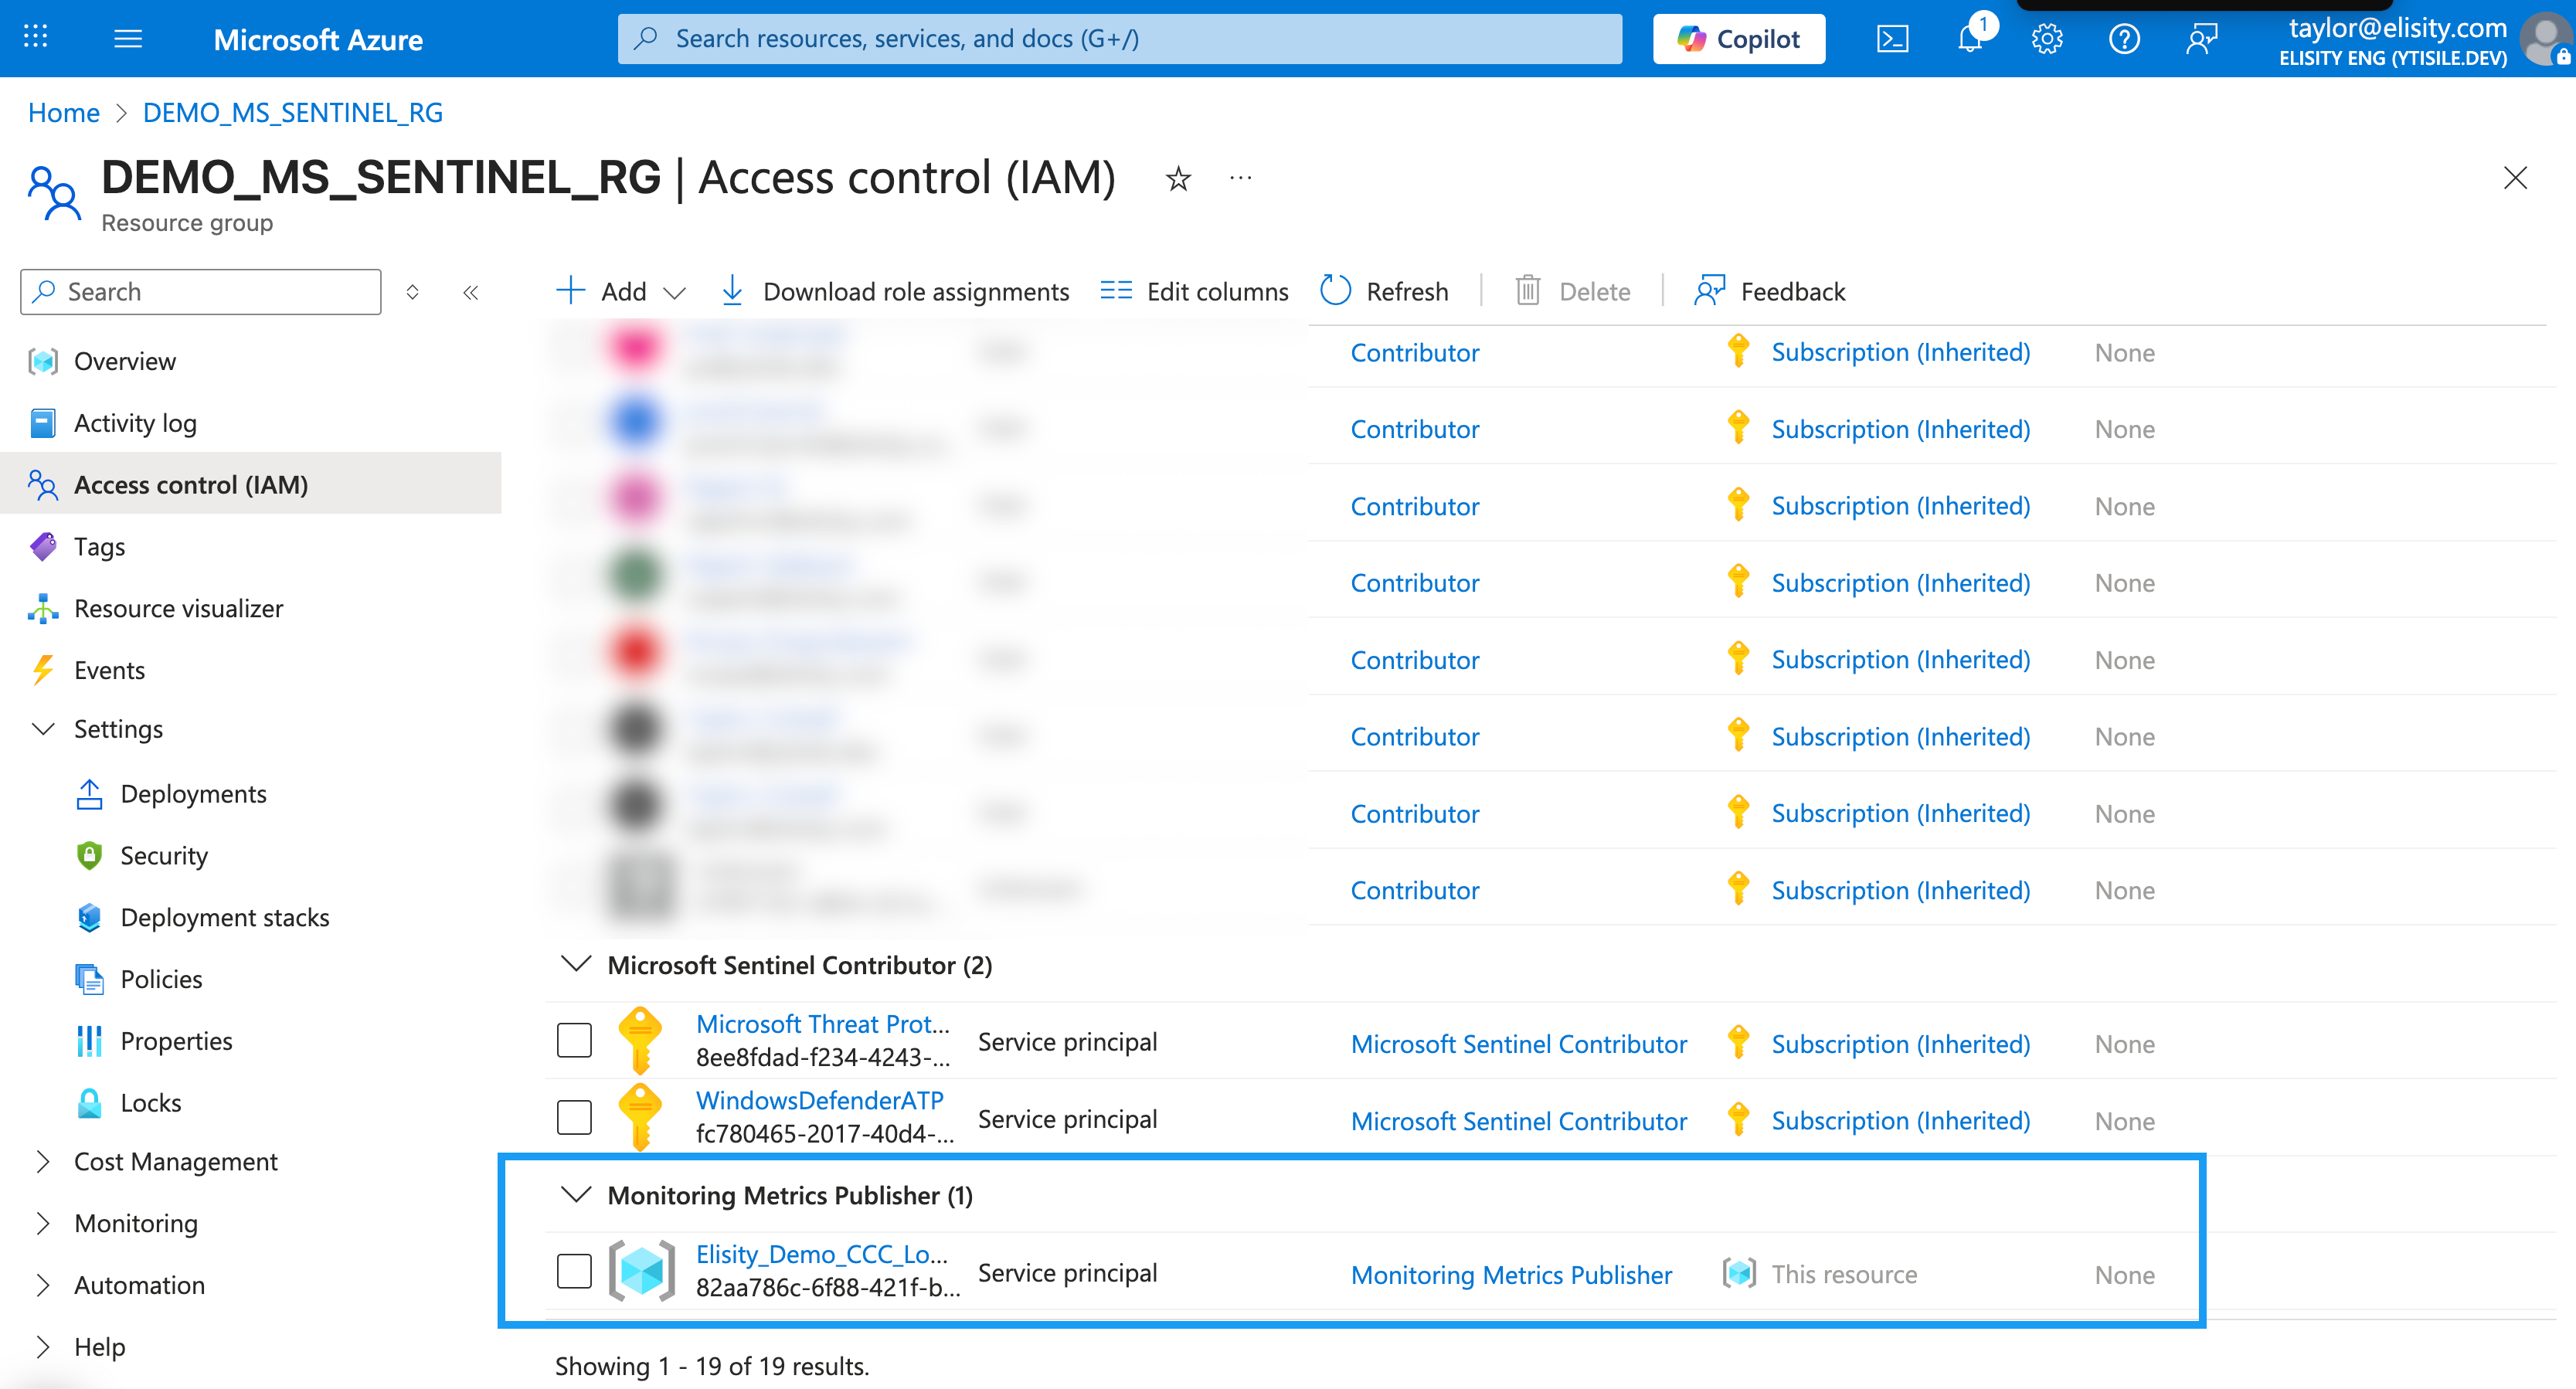Navigate to Home via breadcrumb

click(63, 112)
